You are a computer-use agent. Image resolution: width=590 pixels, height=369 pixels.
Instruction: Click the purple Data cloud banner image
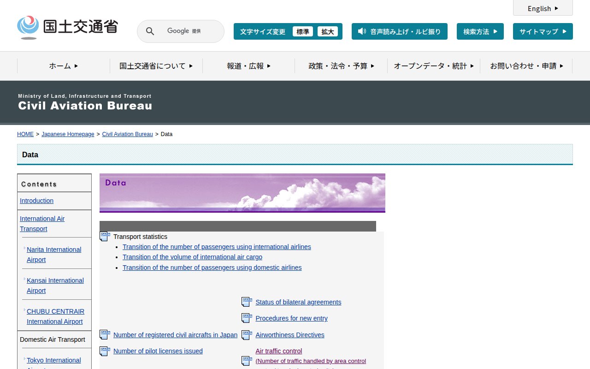(x=242, y=193)
